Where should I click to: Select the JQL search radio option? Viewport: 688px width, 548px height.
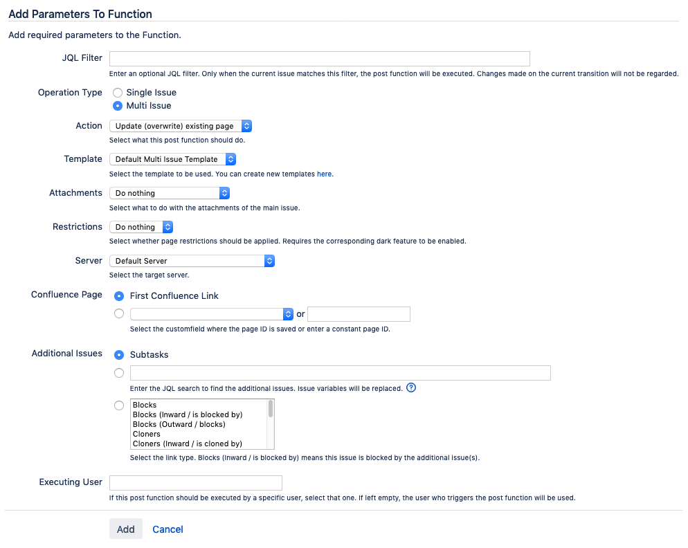pyautogui.click(x=118, y=374)
